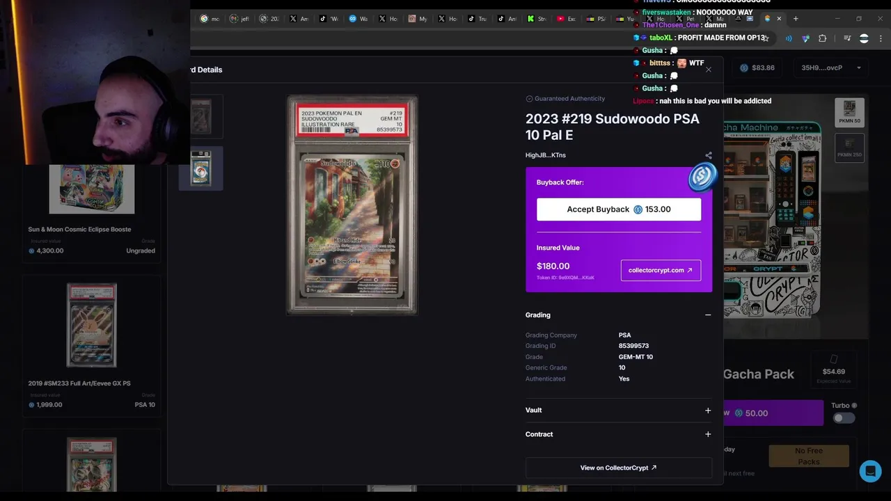Screen dimensions: 891x501
Task: Click the Sudowoodo PSA slab image
Action: [352, 205]
